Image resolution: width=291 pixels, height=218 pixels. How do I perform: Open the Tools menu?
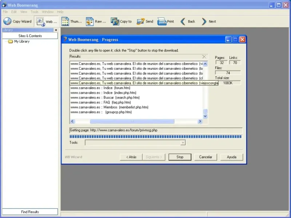point(34,12)
